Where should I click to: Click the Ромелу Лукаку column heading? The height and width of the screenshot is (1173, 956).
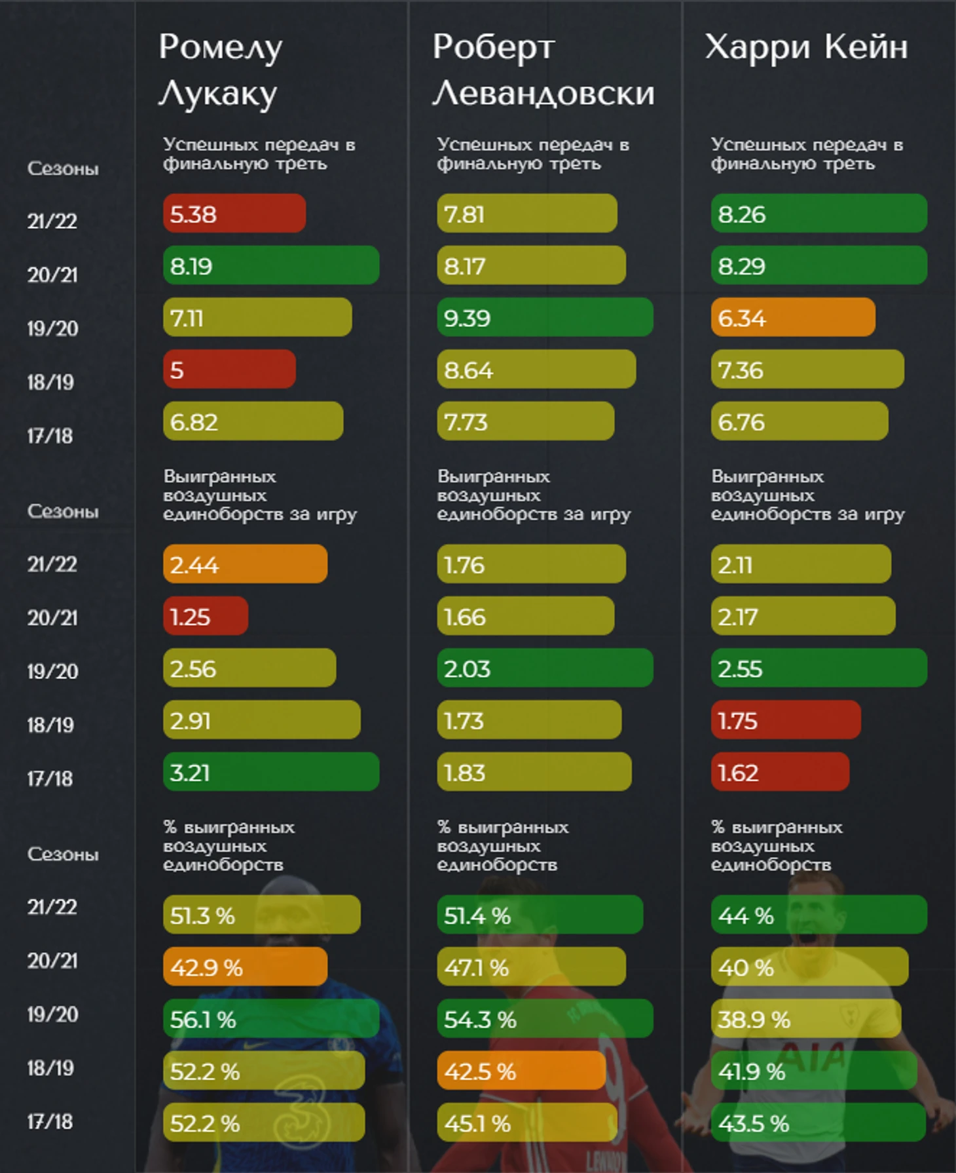[221, 69]
